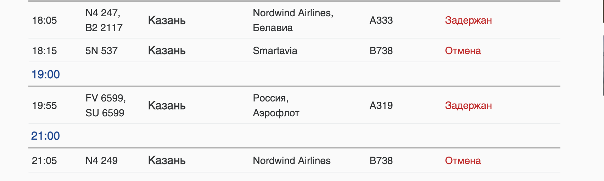Click the 19:00 hour header
This screenshot has height=181, width=604.
(x=46, y=74)
